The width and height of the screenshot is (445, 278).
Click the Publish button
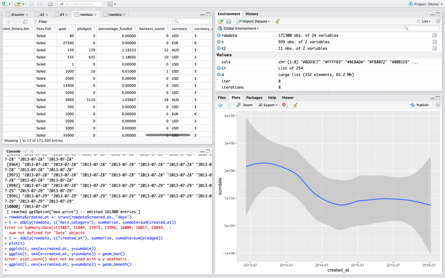point(419,105)
